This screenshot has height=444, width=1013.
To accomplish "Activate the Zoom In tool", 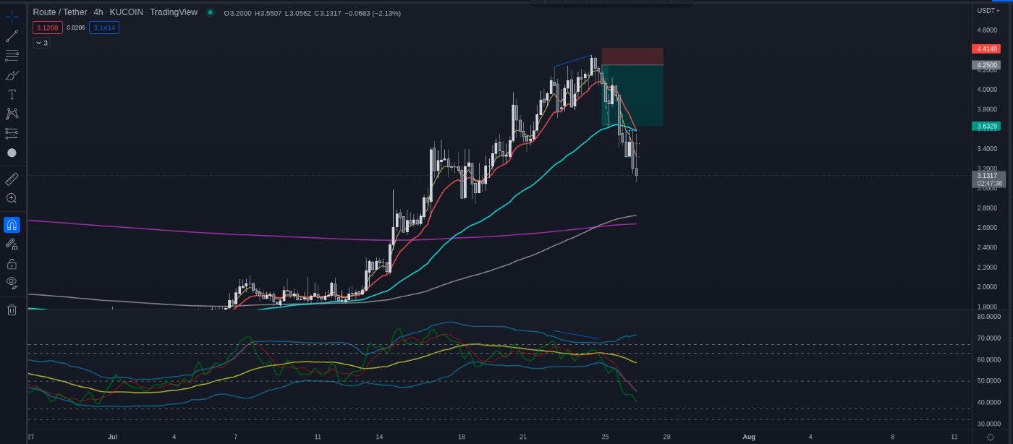I will point(12,198).
